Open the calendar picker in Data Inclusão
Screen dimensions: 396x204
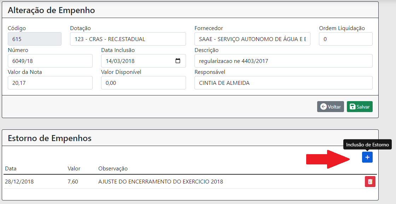(x=178, y=61)
